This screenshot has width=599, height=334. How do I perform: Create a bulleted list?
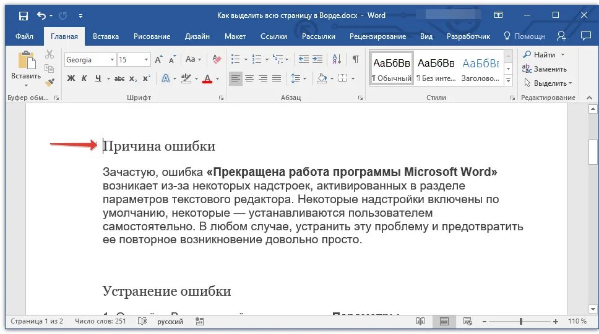point(235,59)
